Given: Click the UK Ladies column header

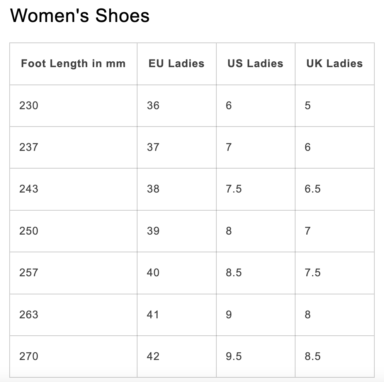Looking at the screenshot, I should click(x=335, y=64).
